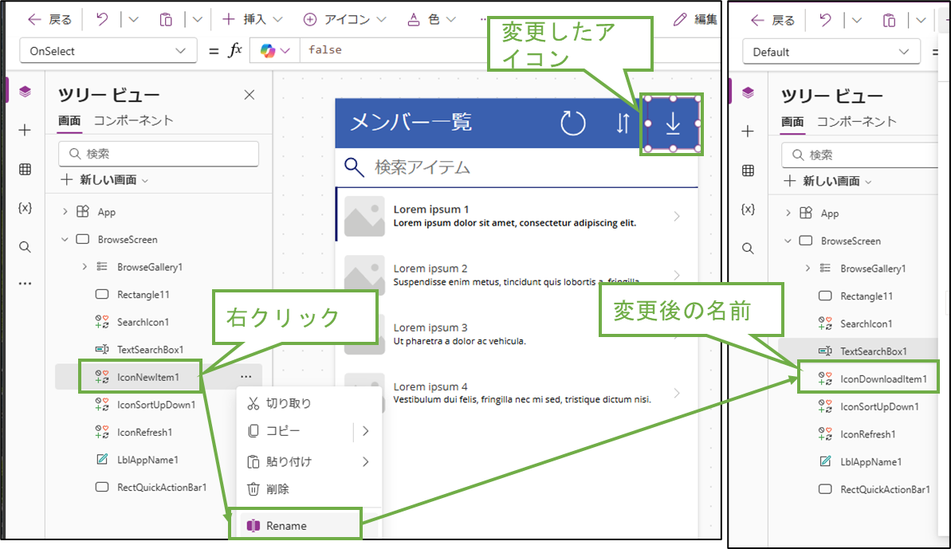This screenshot has height=549, width=951.
Task: Click the layers icon in right window sidebar
Action: 748,92
